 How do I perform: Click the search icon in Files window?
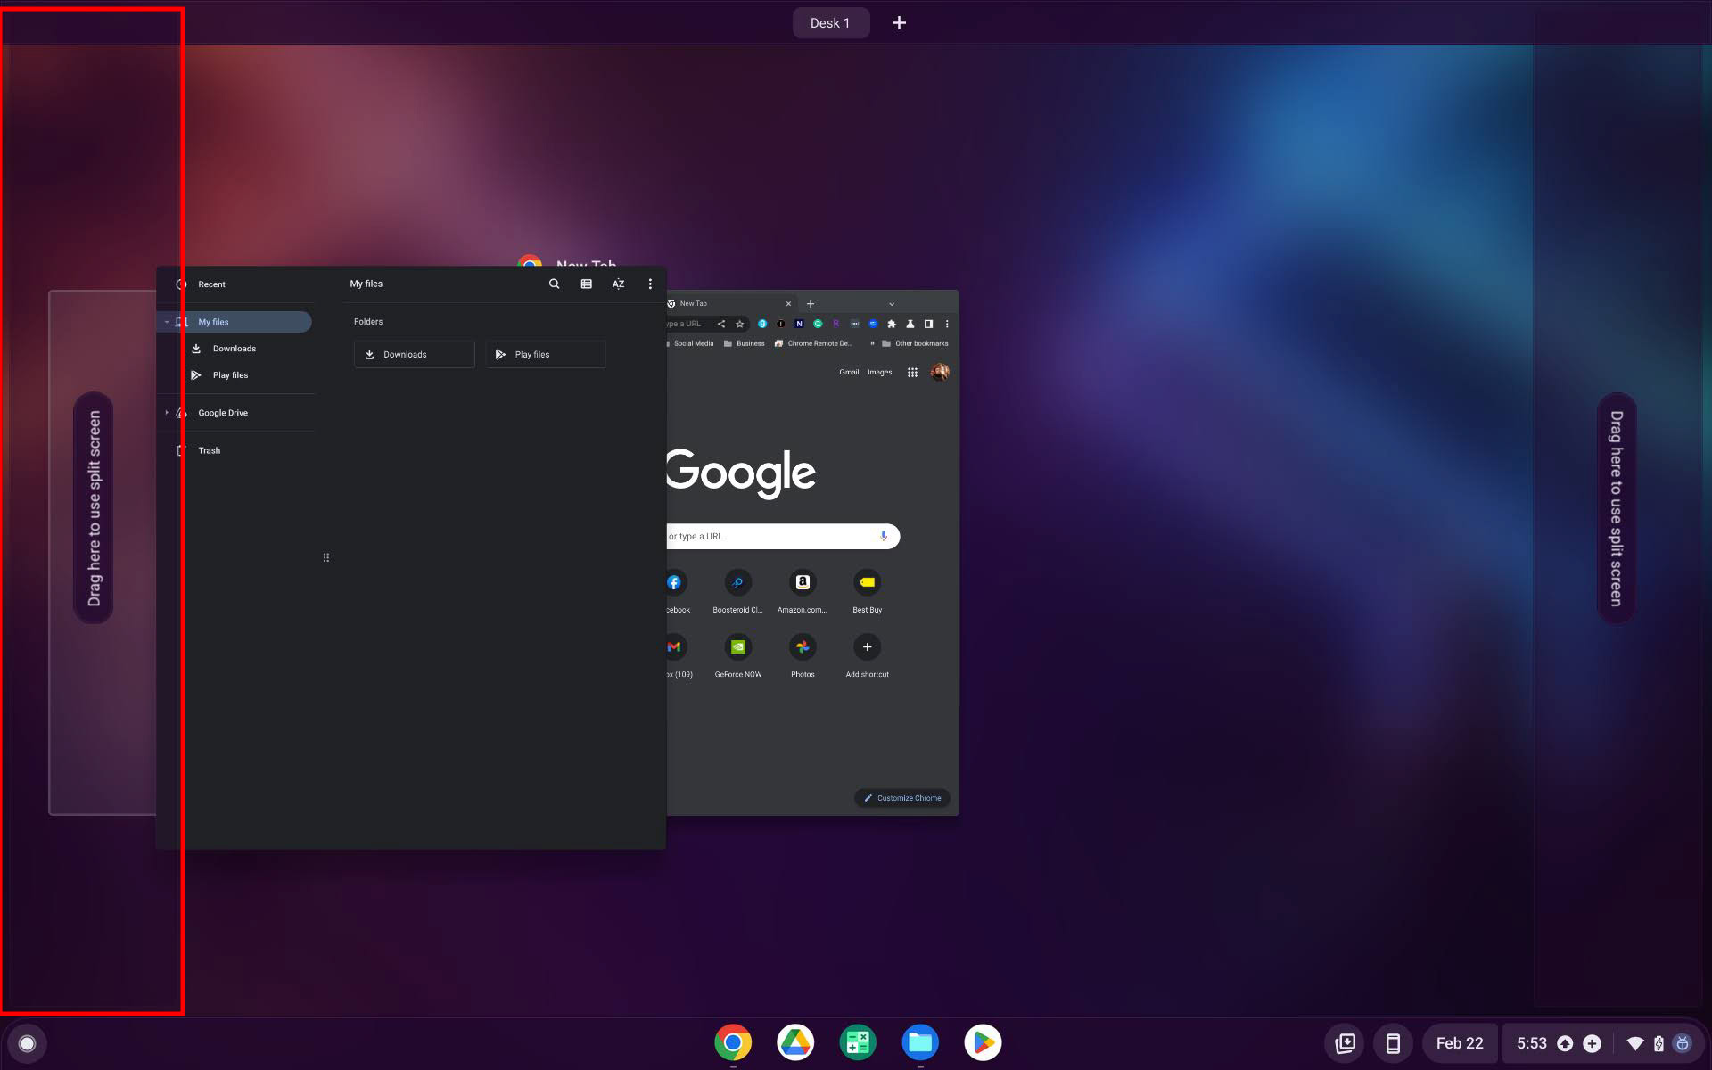(554, 284)
